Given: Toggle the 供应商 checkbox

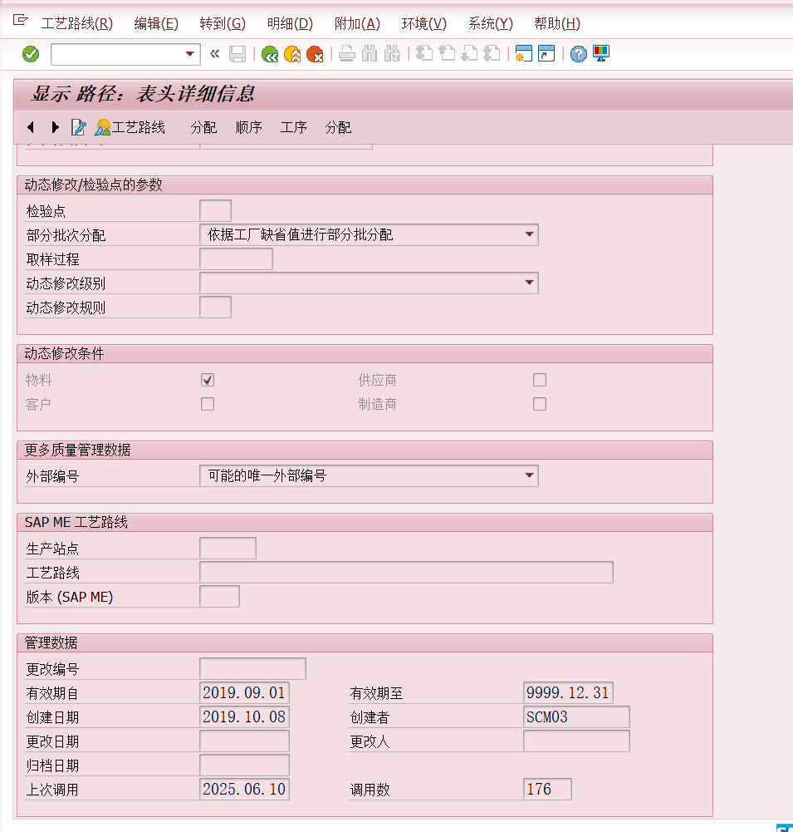Looking at the screenshot, I should click(540, 380).
